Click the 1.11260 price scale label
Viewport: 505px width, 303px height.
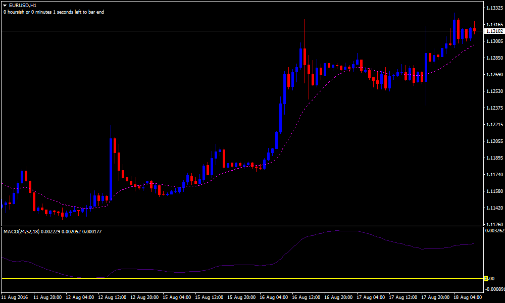tap(494, 225)
